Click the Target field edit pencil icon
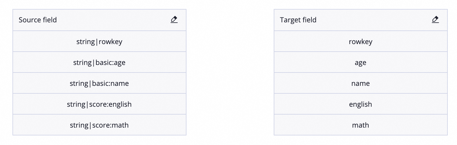457x145 pixels. pyautogui.click(x=435, y=20)
